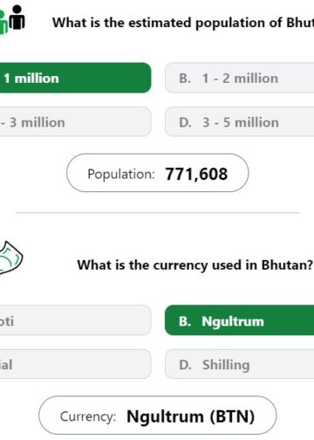Click the 'Currency:' label in the answer pill
Screen dimensions: 314x440
click(x=88, y=416)
